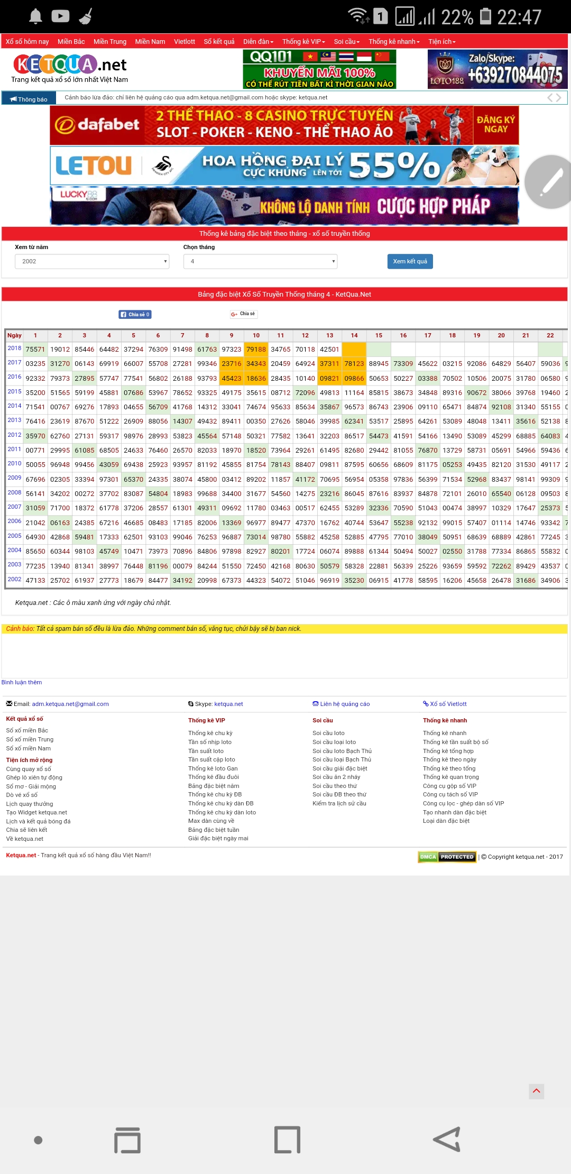Click the Facebook Chia sẻ share button
This screenshot has height=1174, width=571.
click(135, 314)
